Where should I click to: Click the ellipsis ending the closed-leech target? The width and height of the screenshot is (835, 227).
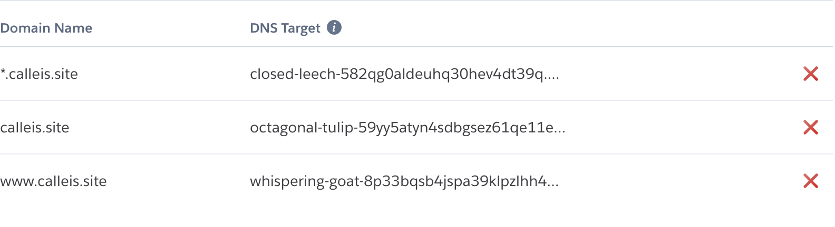click(552, 77)
